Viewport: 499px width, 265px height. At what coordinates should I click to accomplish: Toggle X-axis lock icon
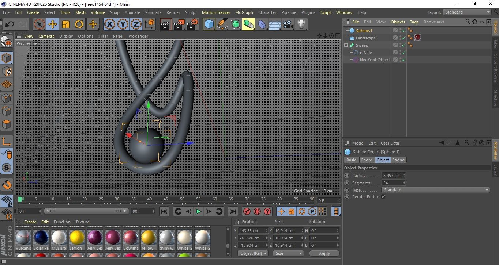click(109, 24)
